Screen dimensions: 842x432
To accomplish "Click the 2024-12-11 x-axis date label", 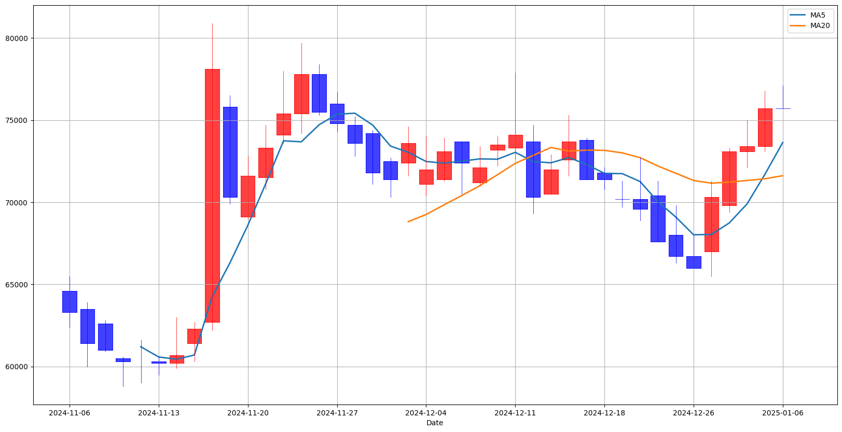I will pos(515,413).
